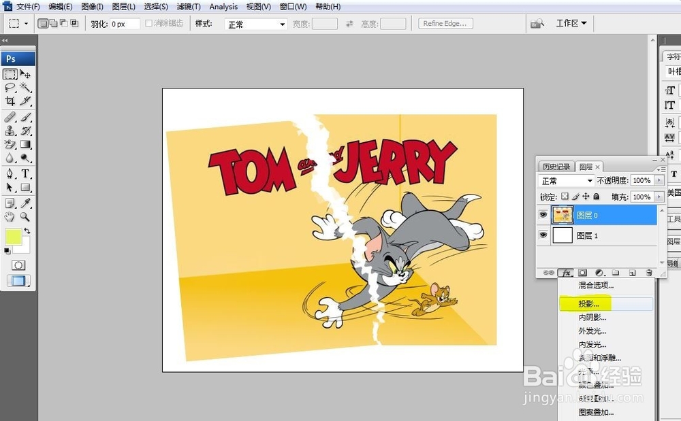Screen dimensions: 681x421
Task: Choose New Selection mode in options bar
Action: click(x=42, y=23)
